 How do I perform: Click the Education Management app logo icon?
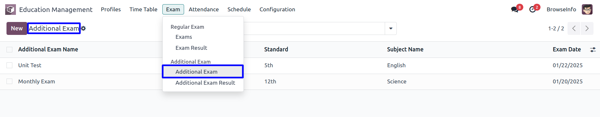coord(11,9)
